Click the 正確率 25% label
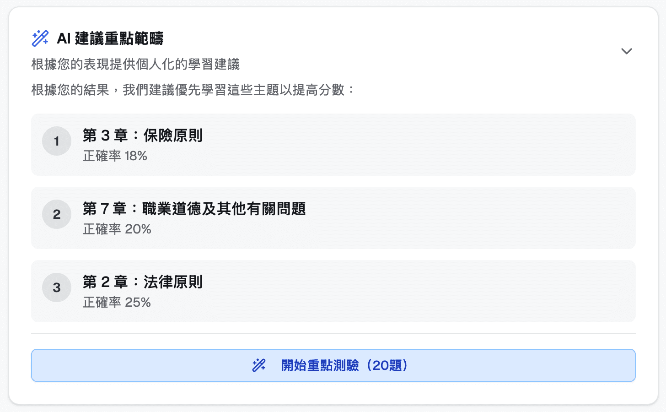Screen dimensions: 666x412 pyautogui.click(x=117, y=303)
